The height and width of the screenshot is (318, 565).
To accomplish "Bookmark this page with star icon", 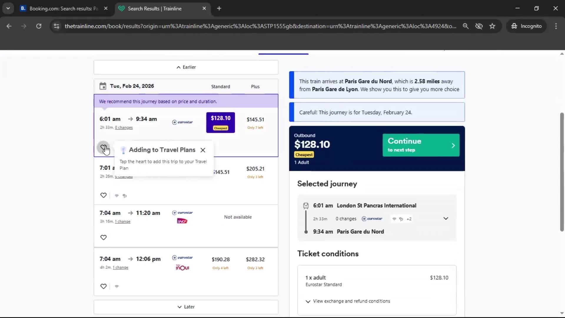I will click(x=492, y=26).
